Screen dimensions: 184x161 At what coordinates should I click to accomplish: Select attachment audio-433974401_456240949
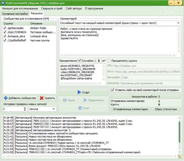tap(78, 69)
